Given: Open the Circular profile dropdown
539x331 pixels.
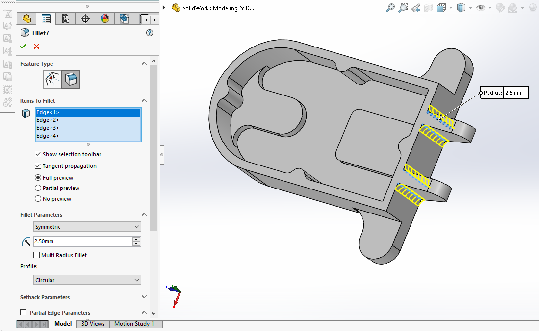Looking at the screenshot, I should (x=87, y=280).
